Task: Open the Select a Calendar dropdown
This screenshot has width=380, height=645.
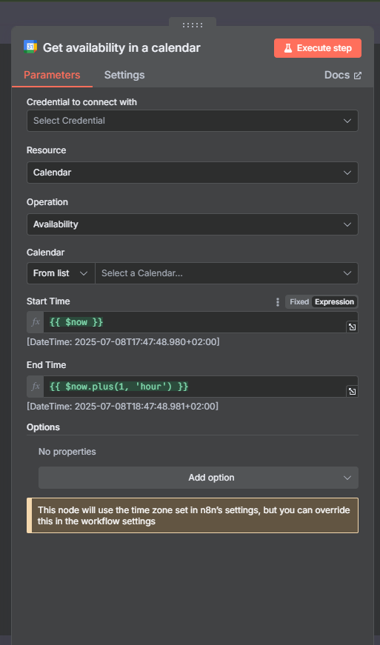Action: click(227, 273)
